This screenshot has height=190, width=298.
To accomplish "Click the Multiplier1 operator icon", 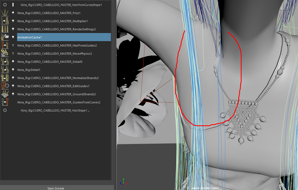I will (5, 21).
